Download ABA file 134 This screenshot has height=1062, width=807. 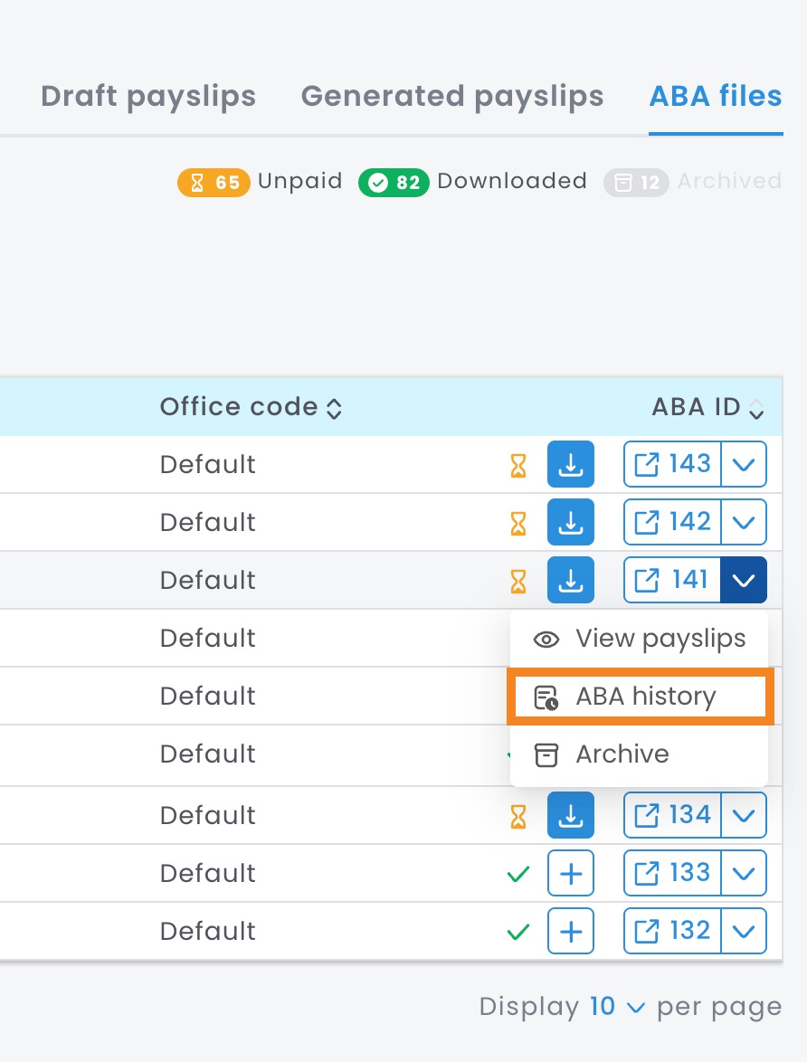pos(570,815)
